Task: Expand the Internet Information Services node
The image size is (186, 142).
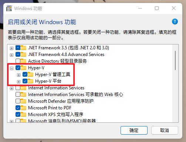Action: tap(11, 88)
